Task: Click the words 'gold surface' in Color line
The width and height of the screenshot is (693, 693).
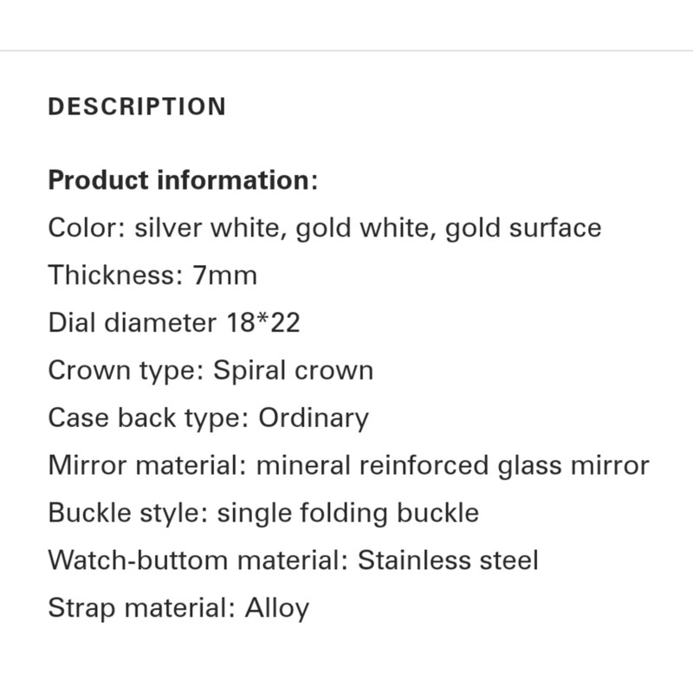Action: pyautogui.click(x=523, y=229)
